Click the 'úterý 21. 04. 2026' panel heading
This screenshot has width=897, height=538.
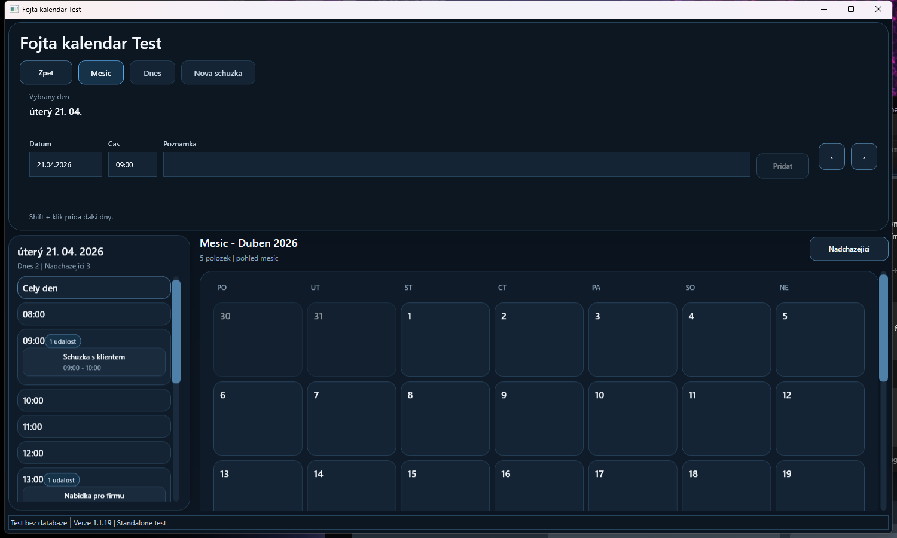pos(60,252)
